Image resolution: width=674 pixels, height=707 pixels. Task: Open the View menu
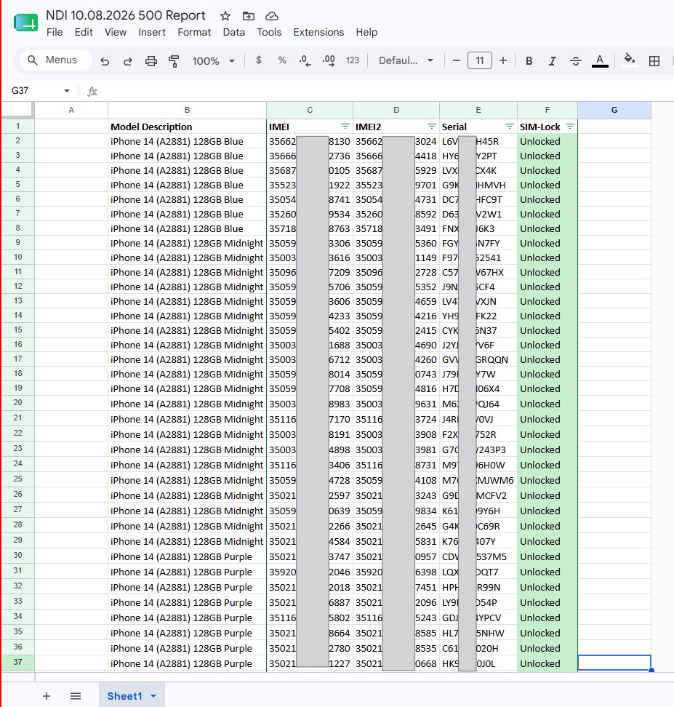point(116,33)
